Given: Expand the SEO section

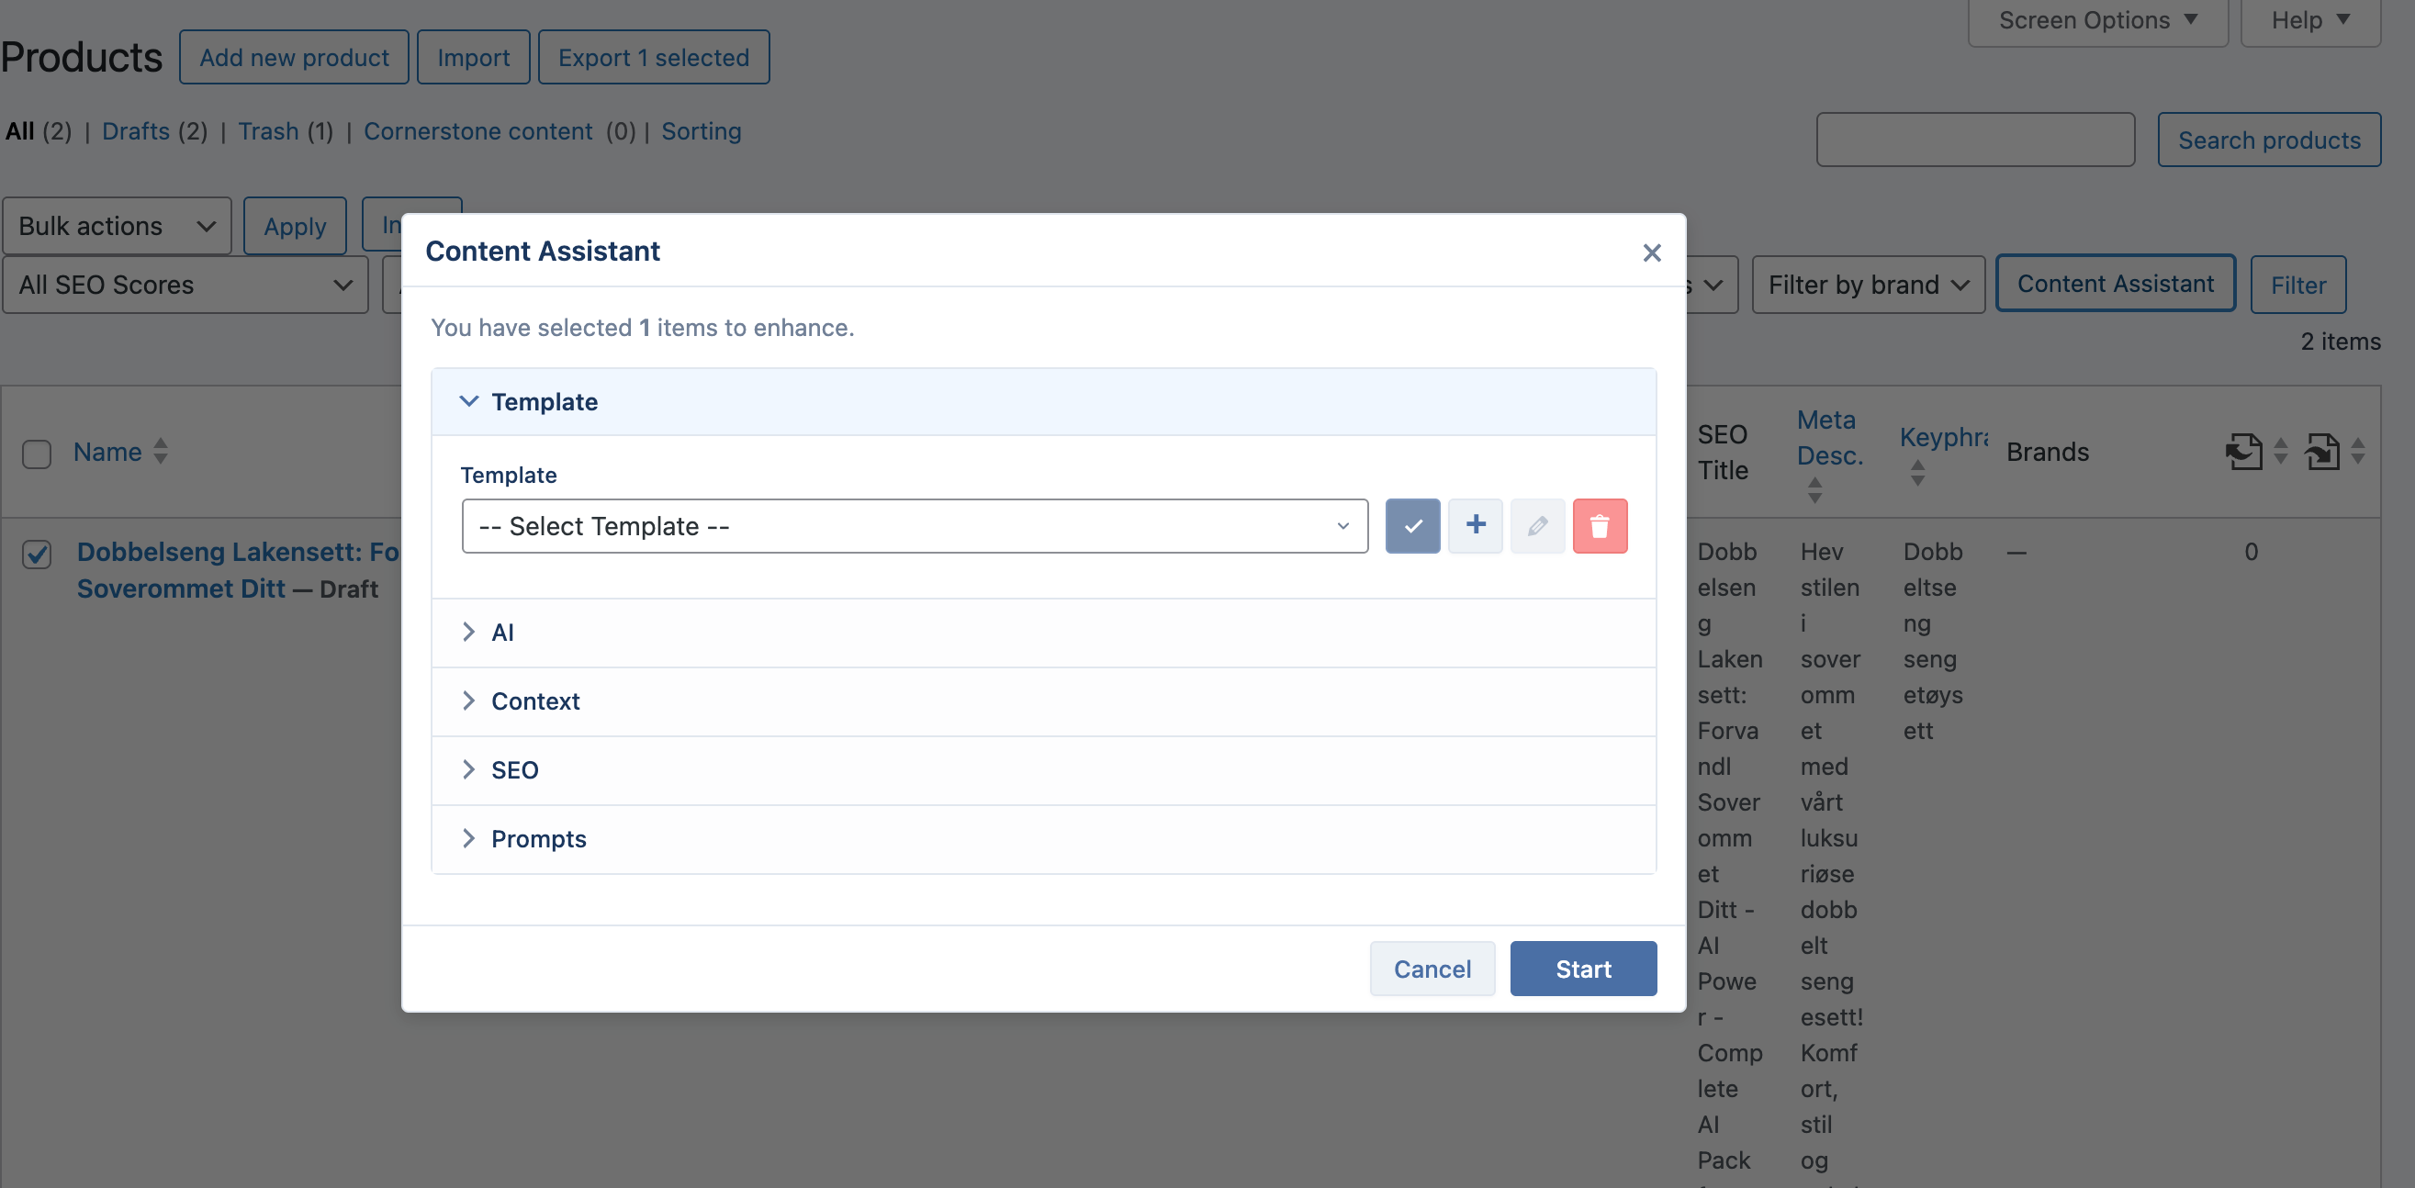Looking at the screenshot, I should (x=1043, y=769).
